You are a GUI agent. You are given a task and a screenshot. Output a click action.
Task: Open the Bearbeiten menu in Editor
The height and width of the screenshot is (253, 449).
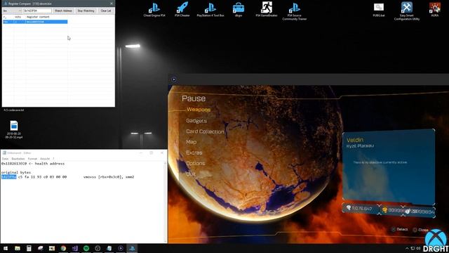pyautogui.click(x=18, y=159)
